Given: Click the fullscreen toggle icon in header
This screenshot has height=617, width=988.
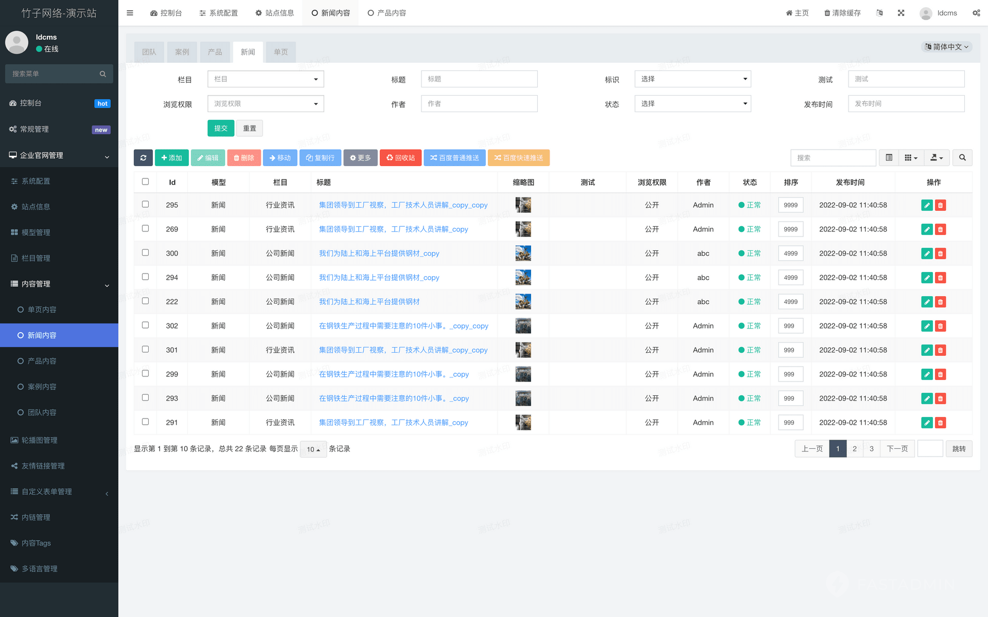Looking at the screenshot, I should coord(901,13).
